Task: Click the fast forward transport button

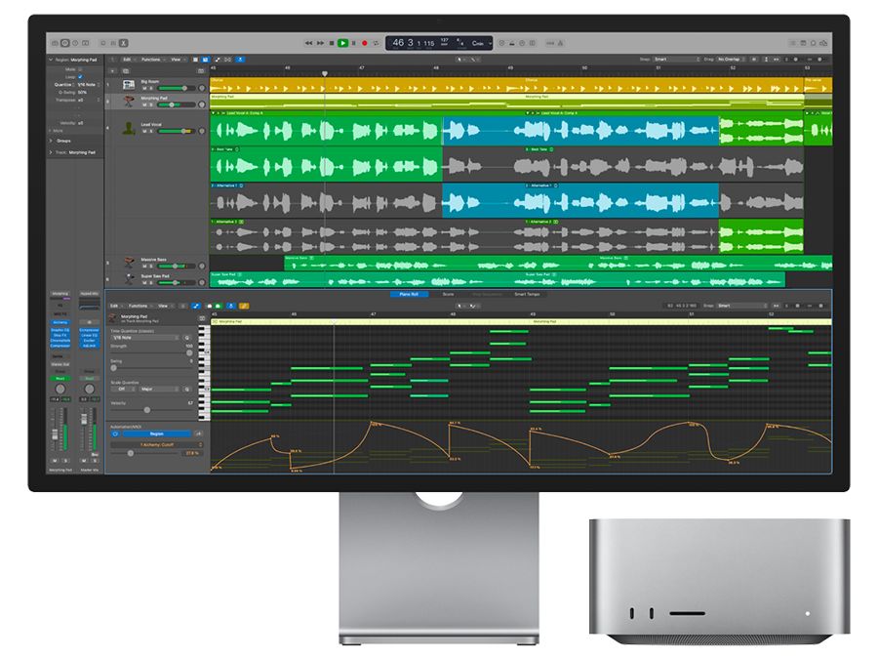Action: tap(320, 43)
